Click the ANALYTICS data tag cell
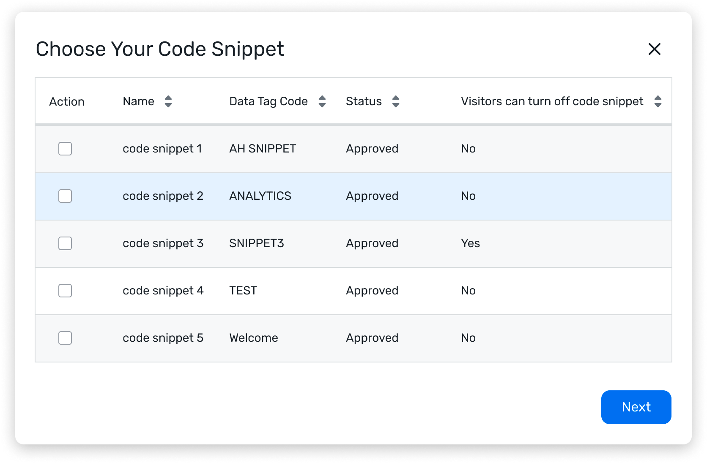This screenshot has height=463, width=707. coord(260,196)
